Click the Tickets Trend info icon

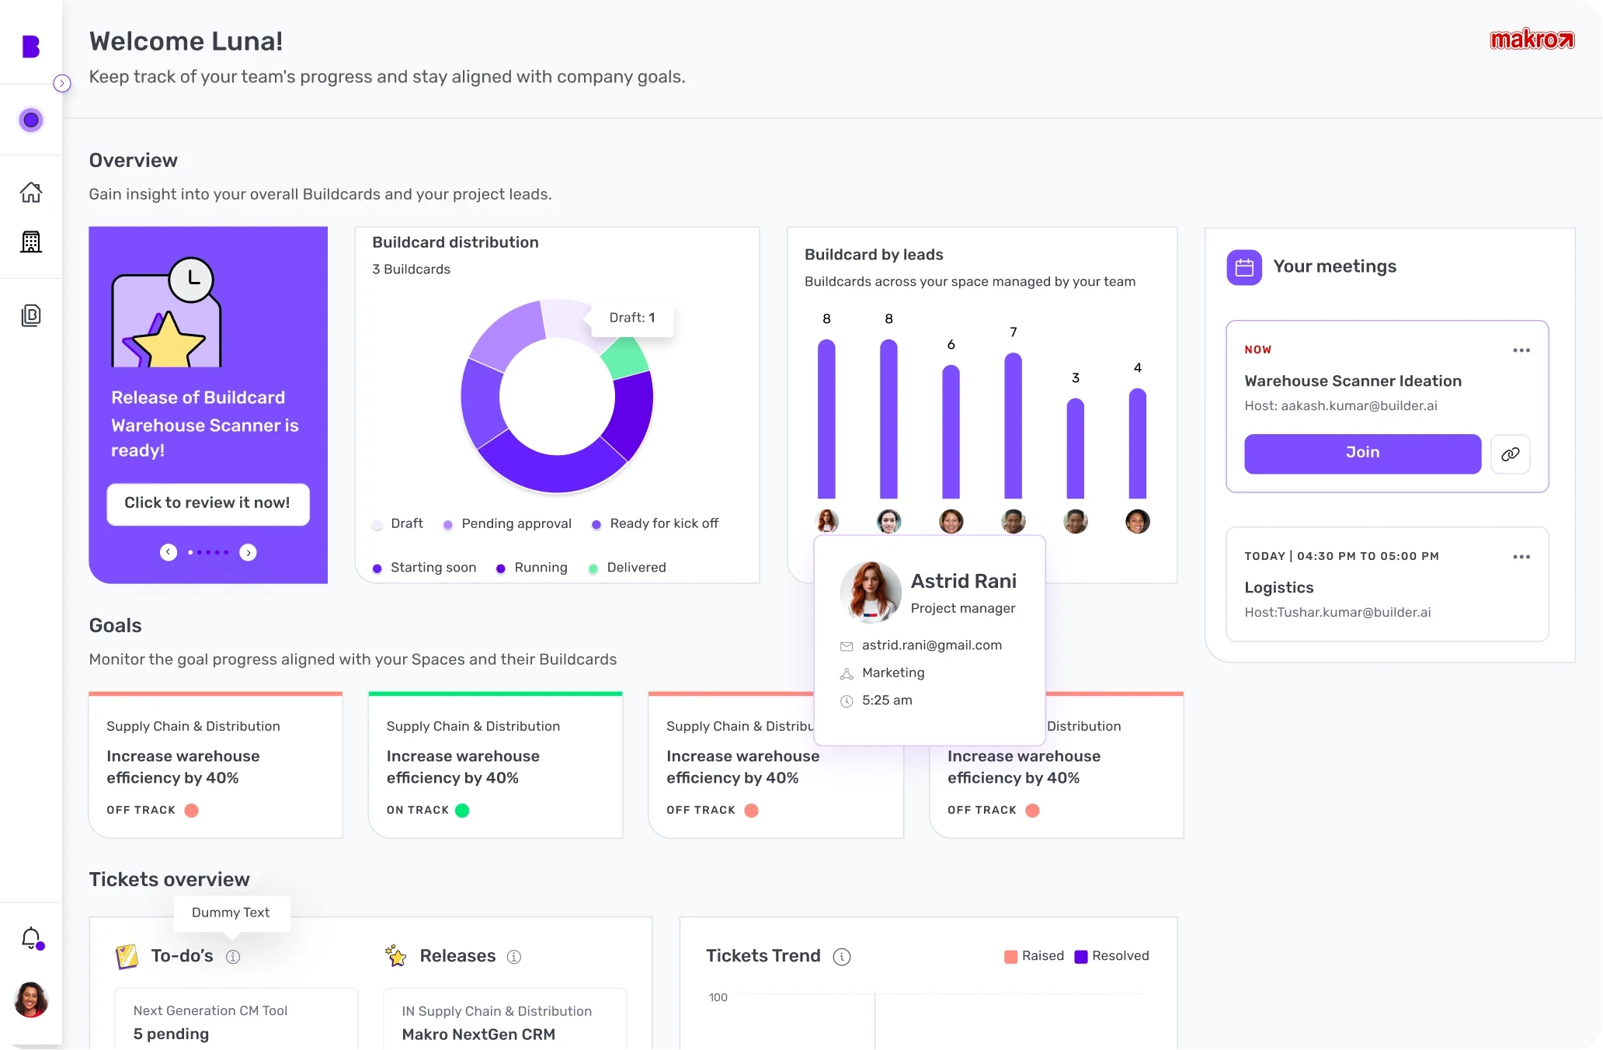[x=842, y=957]
